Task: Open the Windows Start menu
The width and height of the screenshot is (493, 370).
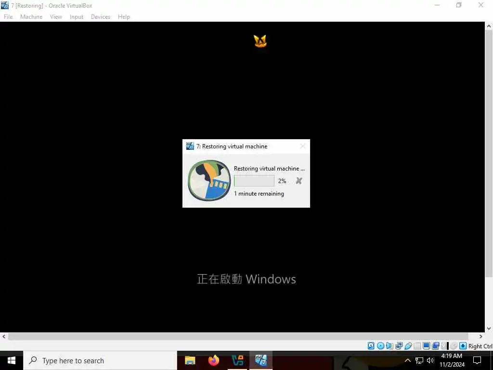Action: pos(12,360)
